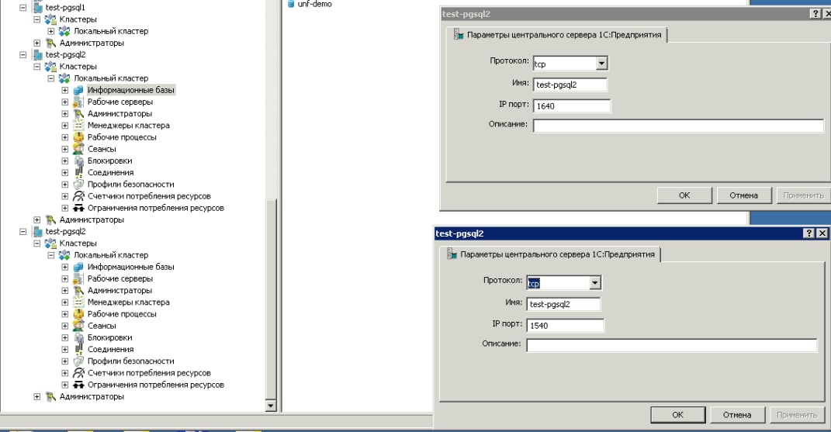Select Администраторы under Локальный кластер in lower branch
This screenshot has width=831, height=432.
click(x=119, y=291)
